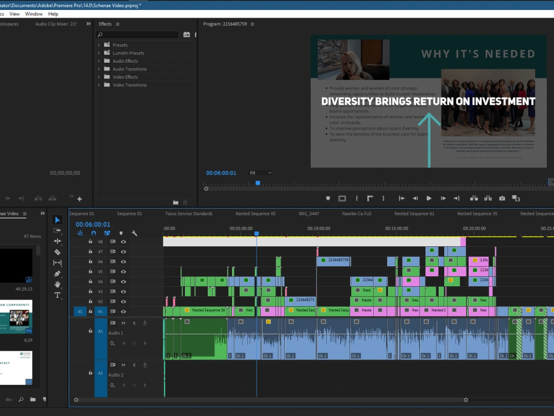Click Accelerated Effects filter icon
Viewport: 554px width, 416px height.
coord(187,34)
